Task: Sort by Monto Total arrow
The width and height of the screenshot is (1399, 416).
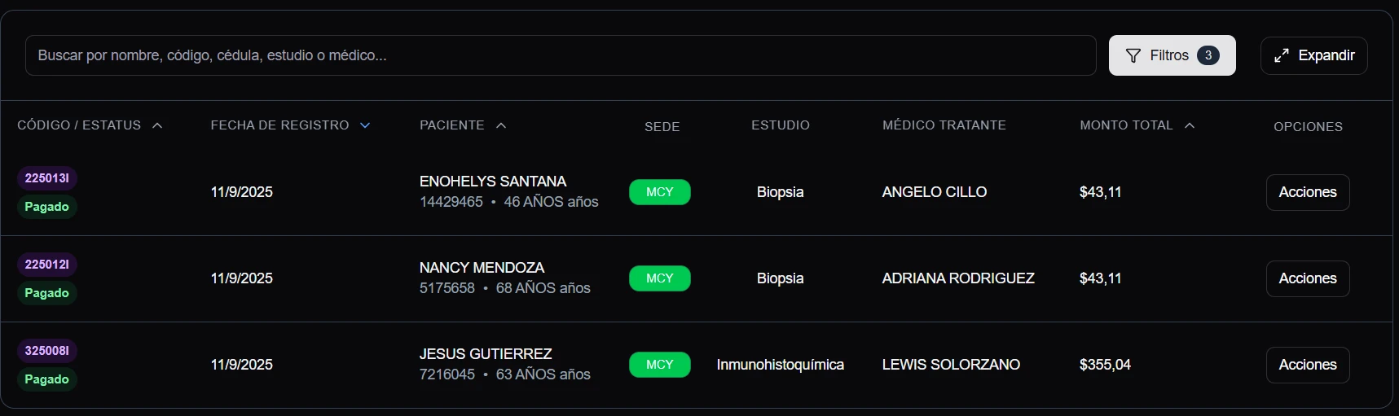Action: [1190, 125]
